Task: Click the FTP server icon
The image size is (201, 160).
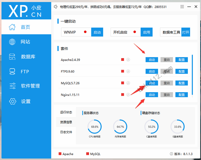Action: pyautogui.click(x=12, y=71)
